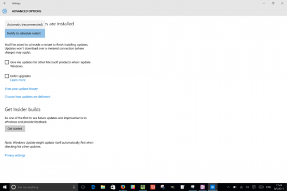Click the Cortana circle icon

(x=13, y=187)
